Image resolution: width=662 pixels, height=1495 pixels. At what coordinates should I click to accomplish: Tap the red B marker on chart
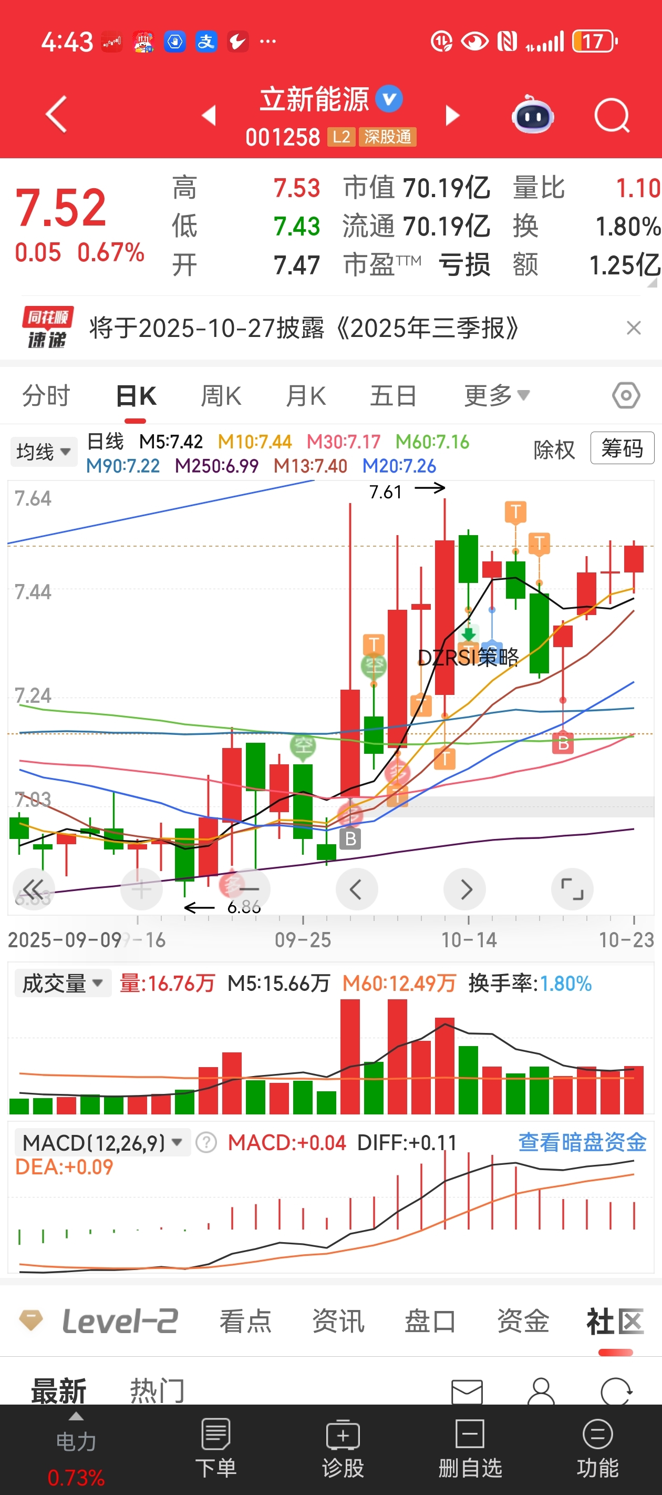tap(563, 743)
